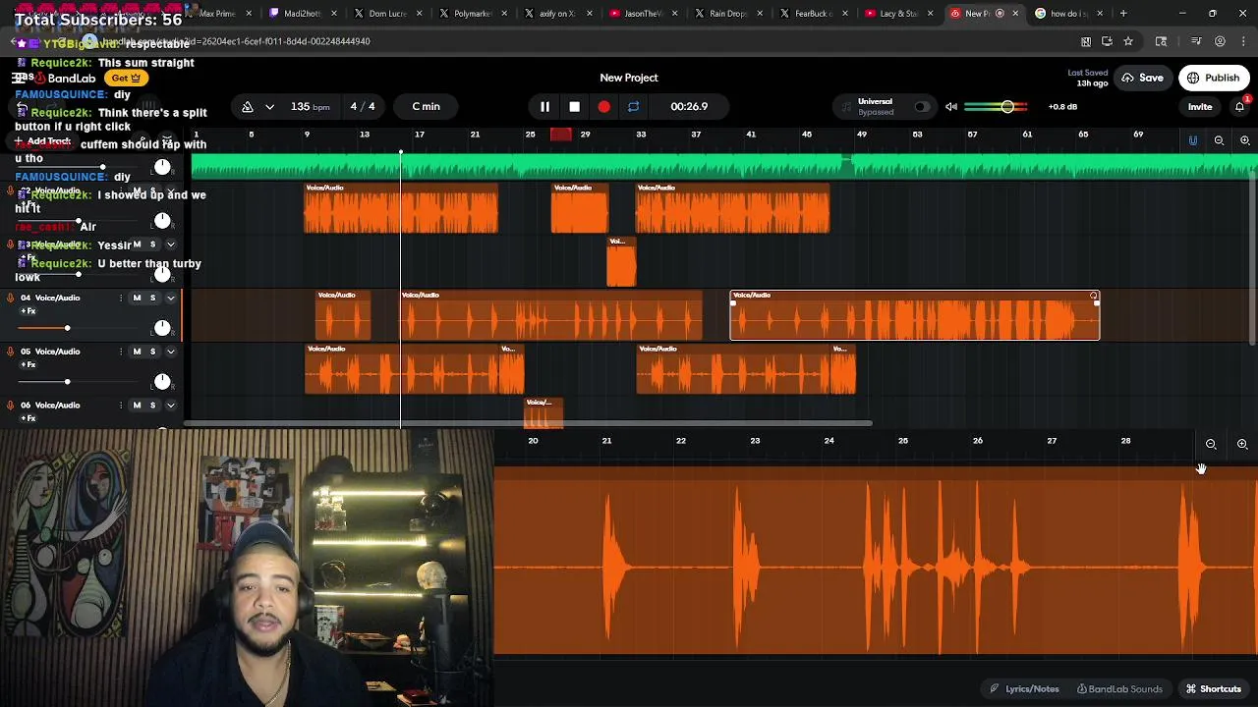1258x707 pixels.
Task: Open track 05 three-dot options
Action: click(121, 352)
